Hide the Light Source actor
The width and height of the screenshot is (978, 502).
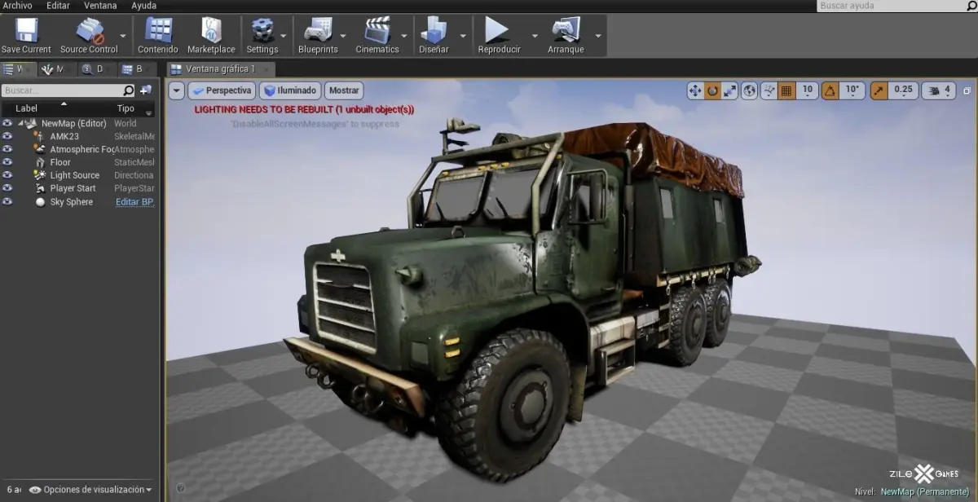7,175
